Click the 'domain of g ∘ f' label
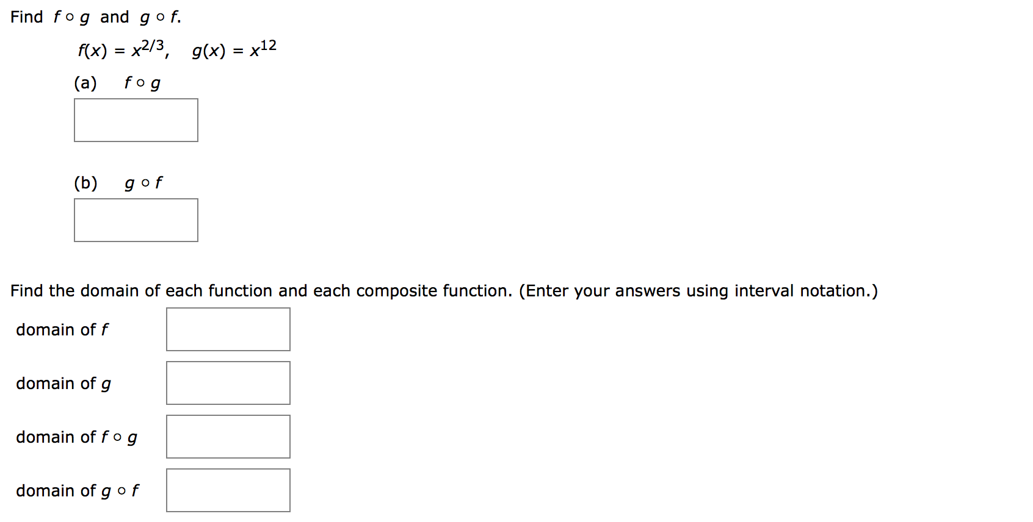Viewport: 1033px width, 522px height. pyautogui.click(x=76, y=490)
